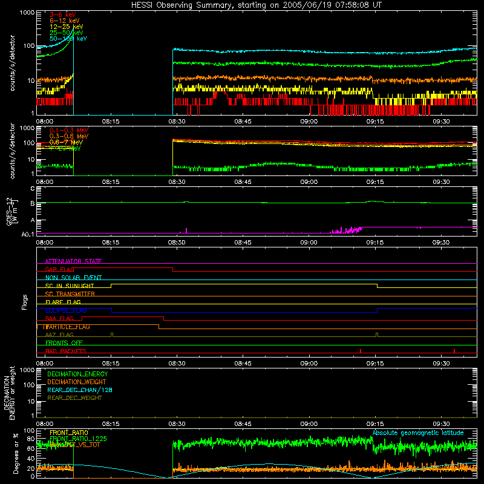Viewport: 484px width, 484px height.
Task: Click the SC_IN_SUNLIGHT flag label
Action: tap(70, 286)
